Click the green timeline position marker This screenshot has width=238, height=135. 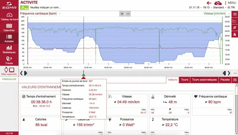(x=84, y=74)
